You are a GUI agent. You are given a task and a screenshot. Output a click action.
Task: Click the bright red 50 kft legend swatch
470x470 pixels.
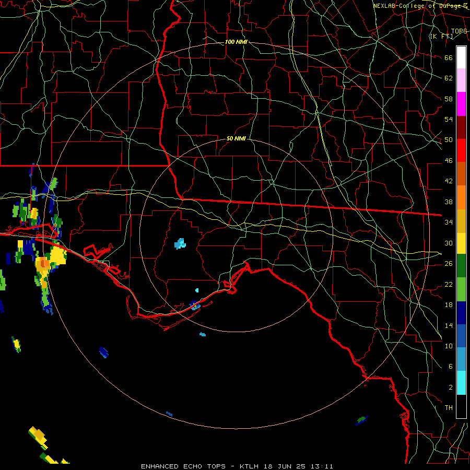[461, 150]
